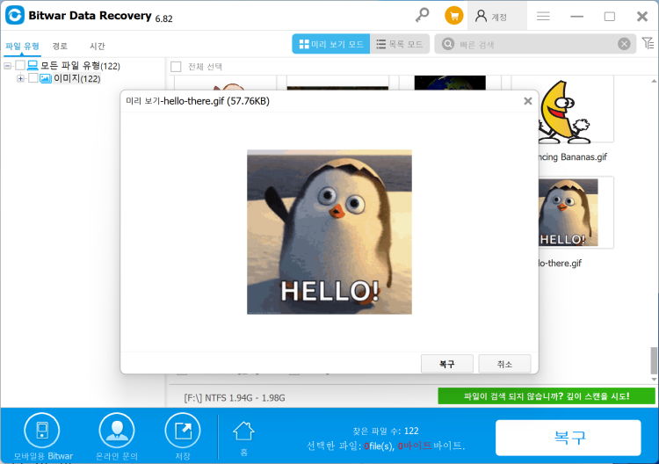Select 목록 모드 list view
Image resolution: width=659 pixels, height=464 pixels.
click(x=400, y=44)
